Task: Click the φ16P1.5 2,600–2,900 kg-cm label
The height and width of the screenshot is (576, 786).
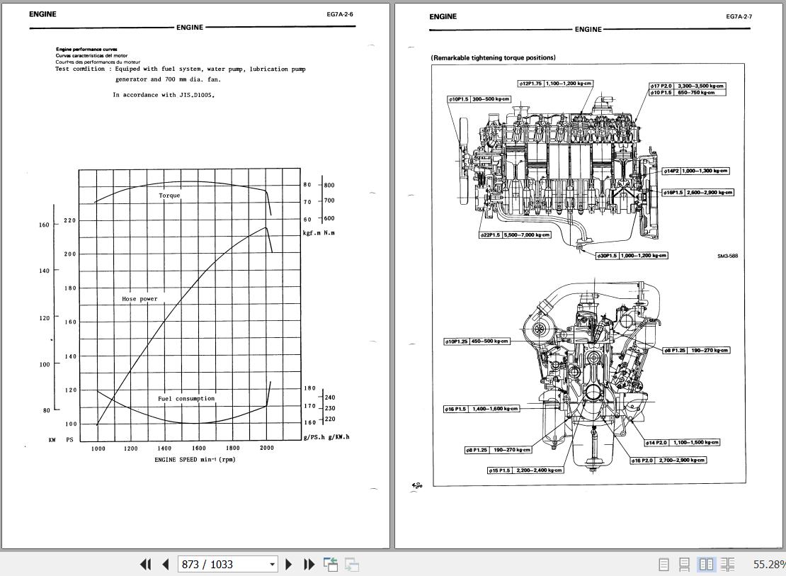Action: click(x=697, y=193)
